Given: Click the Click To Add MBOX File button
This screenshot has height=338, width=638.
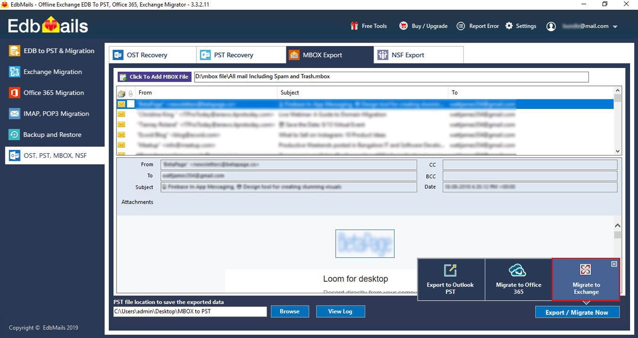Looking at the screenshot, I should click(x=154, y=77).
